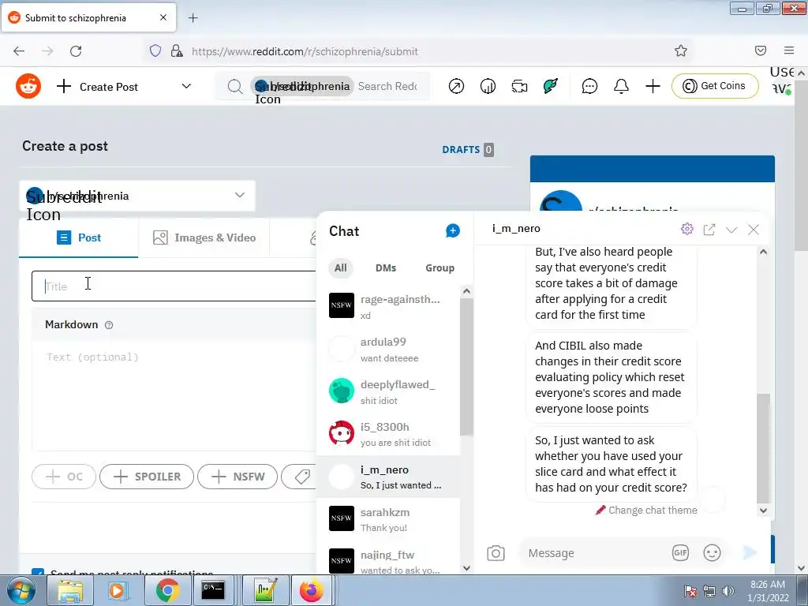Click the send message arrow
808x606 pixels.
click(x=750, y=553)
